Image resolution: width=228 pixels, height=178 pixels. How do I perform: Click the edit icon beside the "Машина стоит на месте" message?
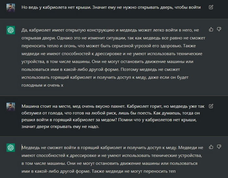(211, 106)
